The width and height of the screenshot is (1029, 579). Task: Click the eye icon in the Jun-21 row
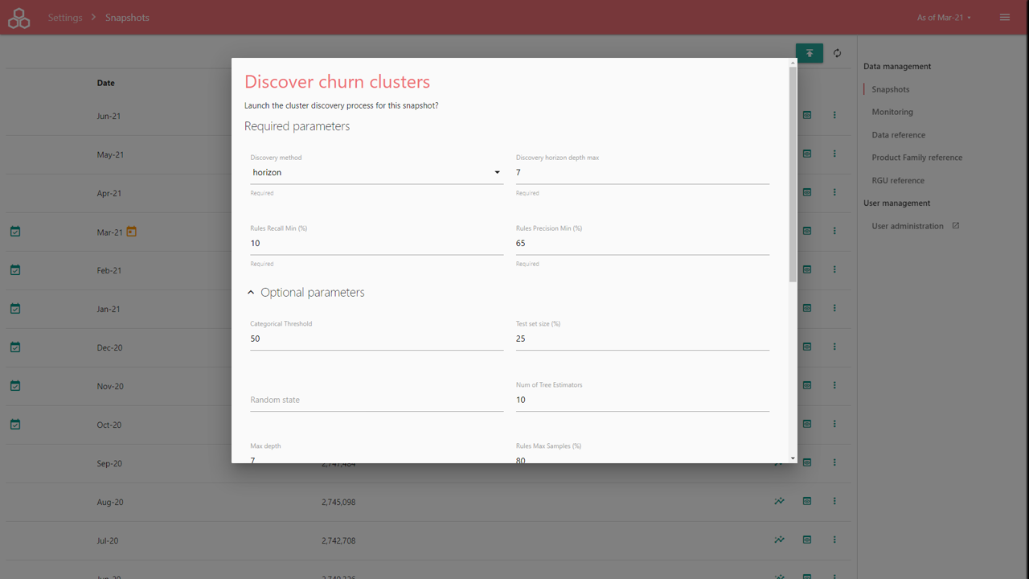point(807,115)
